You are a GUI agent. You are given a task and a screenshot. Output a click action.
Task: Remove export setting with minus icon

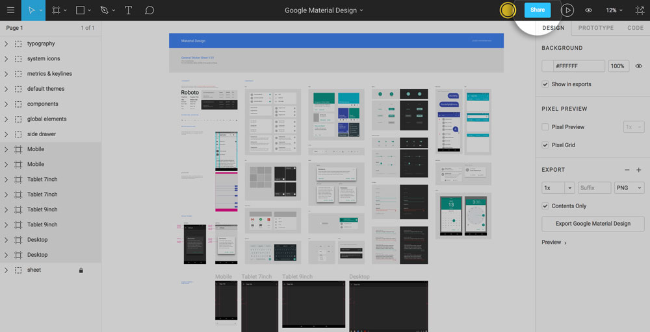coord(627,170)
